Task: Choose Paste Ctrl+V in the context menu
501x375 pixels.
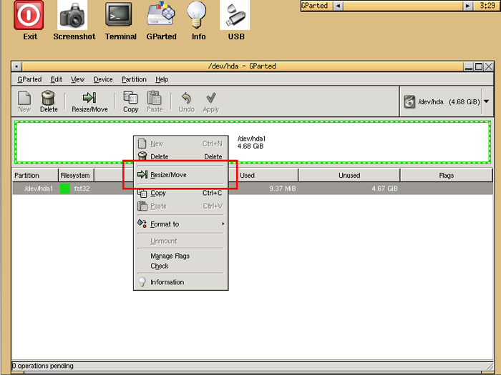Action: pos(180,206)
